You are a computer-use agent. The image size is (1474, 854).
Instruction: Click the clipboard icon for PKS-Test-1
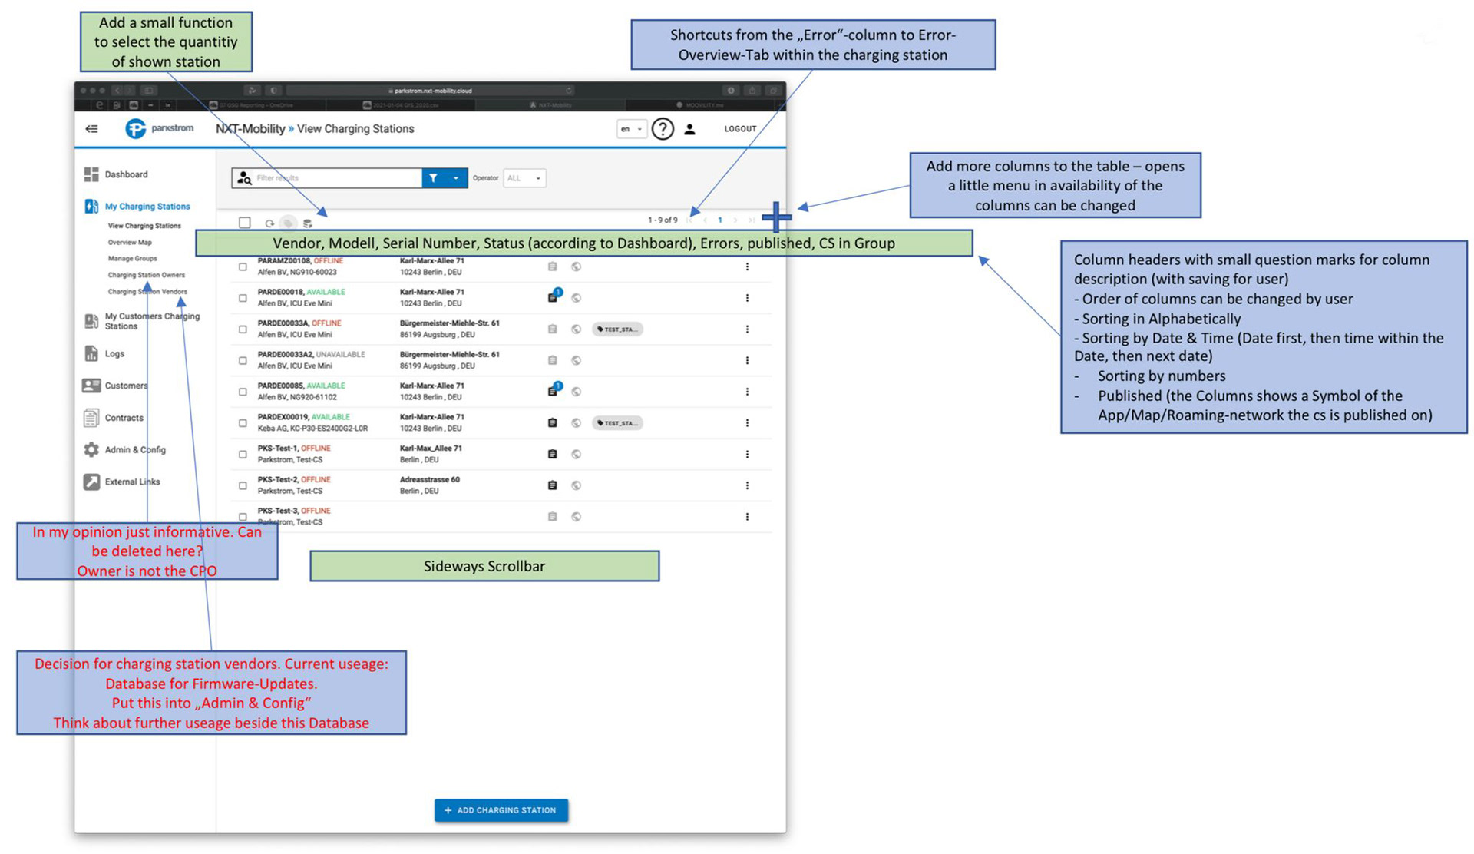[x=552, y=454]
